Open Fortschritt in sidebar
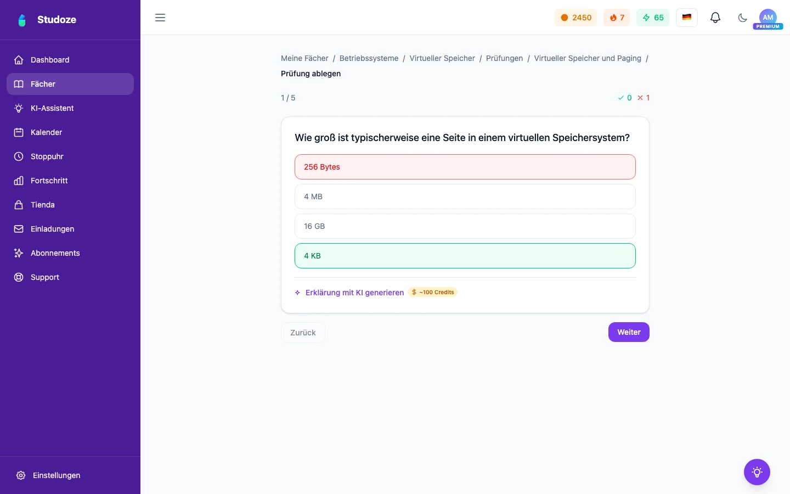790x494 pixels. coord(70,181)
